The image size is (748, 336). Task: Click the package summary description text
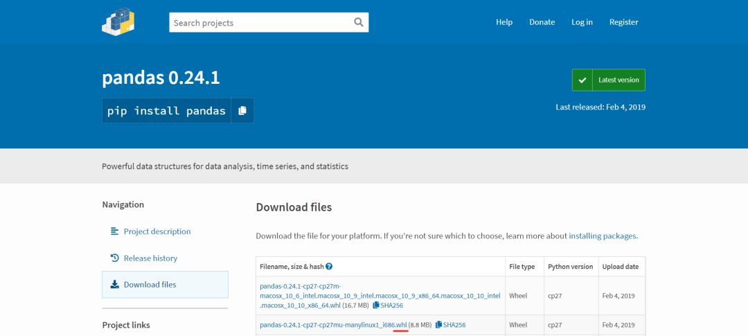225,166
